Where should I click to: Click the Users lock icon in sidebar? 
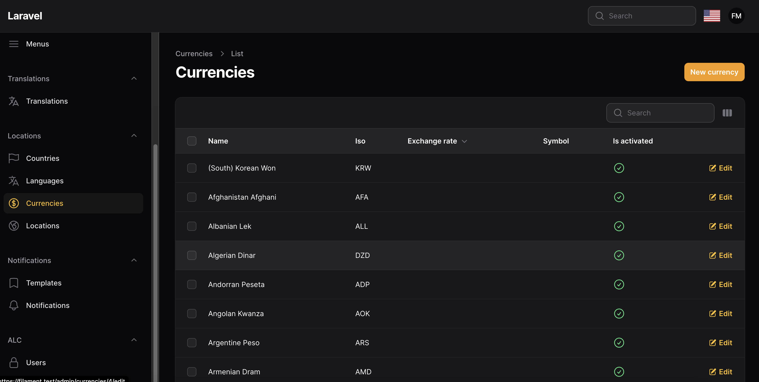coord(14,363)
